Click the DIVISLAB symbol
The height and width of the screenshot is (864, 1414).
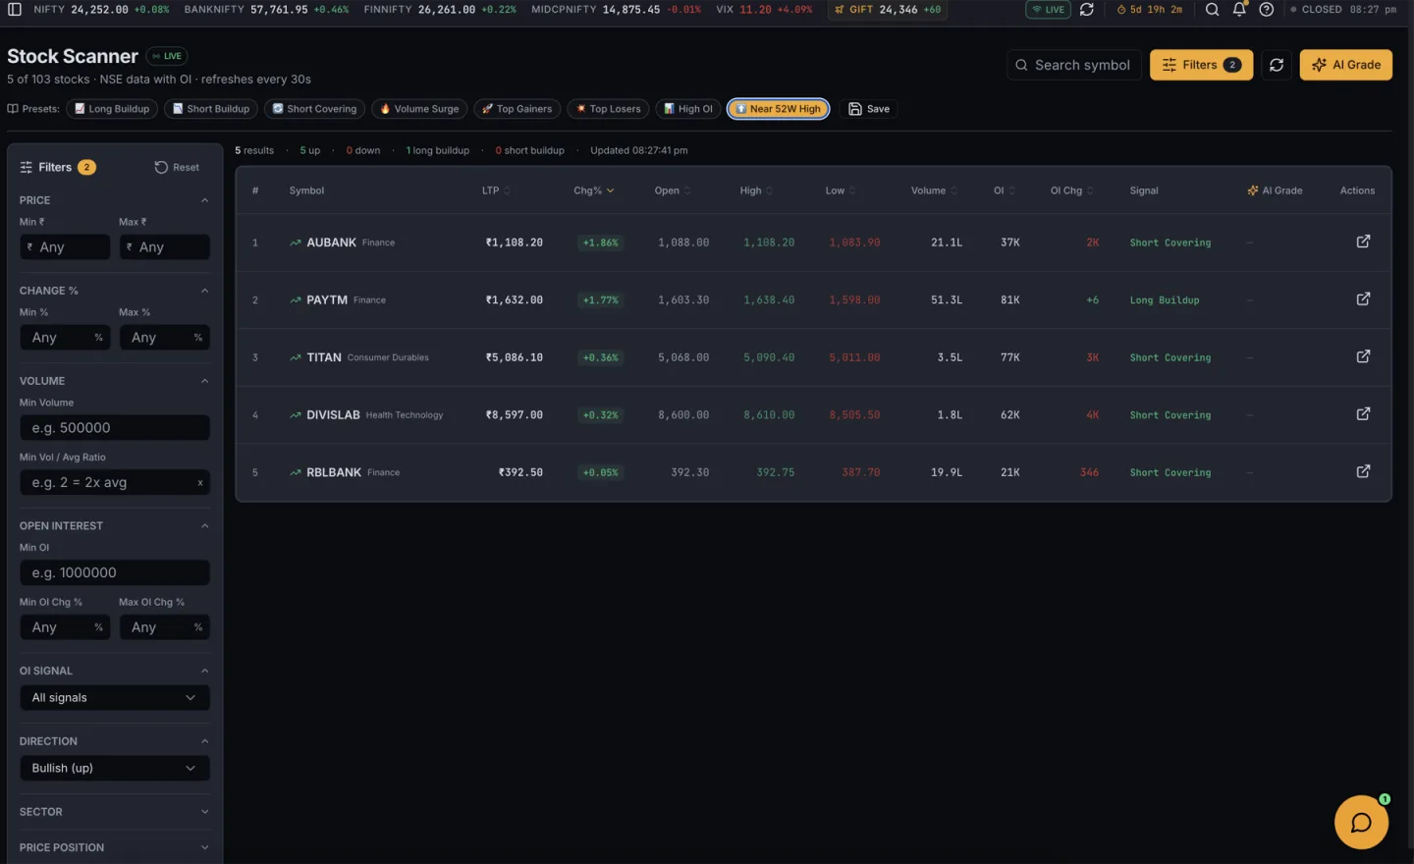[x=333, y=415]
